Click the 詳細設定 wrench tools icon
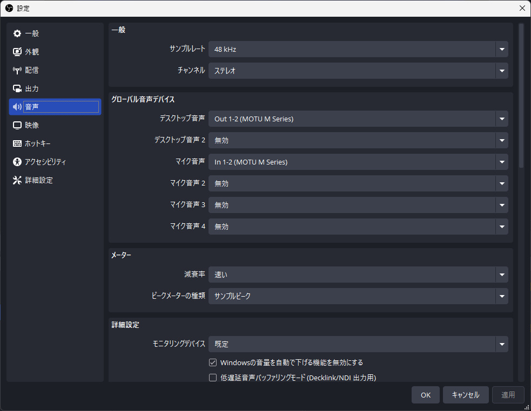The width and height of the screenshot is (531, 411). click(17, 180)
